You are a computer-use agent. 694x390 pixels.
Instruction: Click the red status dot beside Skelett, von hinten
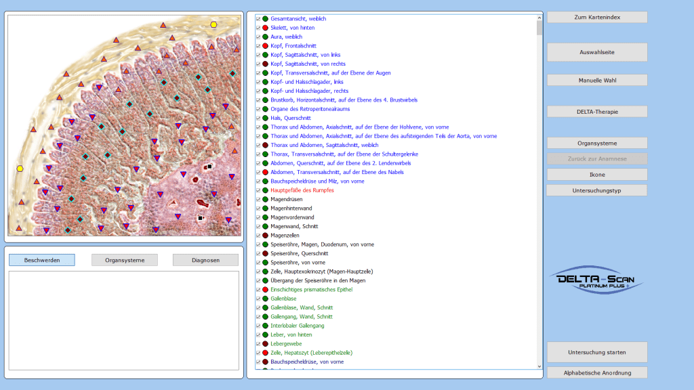pyautogui.click(x=266, y=28)
